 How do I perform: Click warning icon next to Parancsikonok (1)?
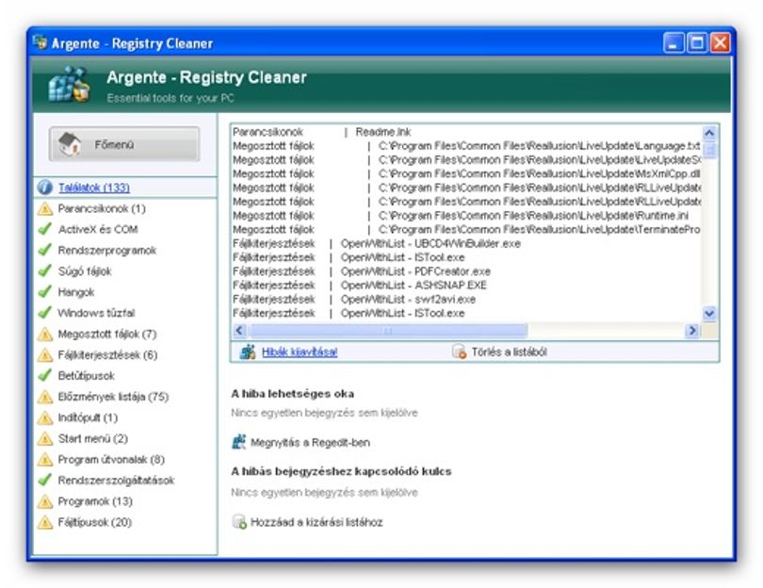tap(45, 209)
